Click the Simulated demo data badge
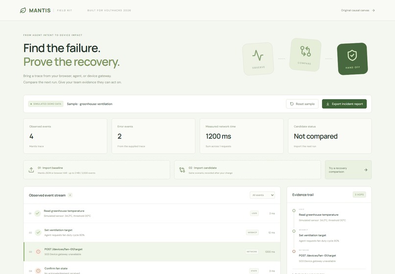 coord(46,104)
